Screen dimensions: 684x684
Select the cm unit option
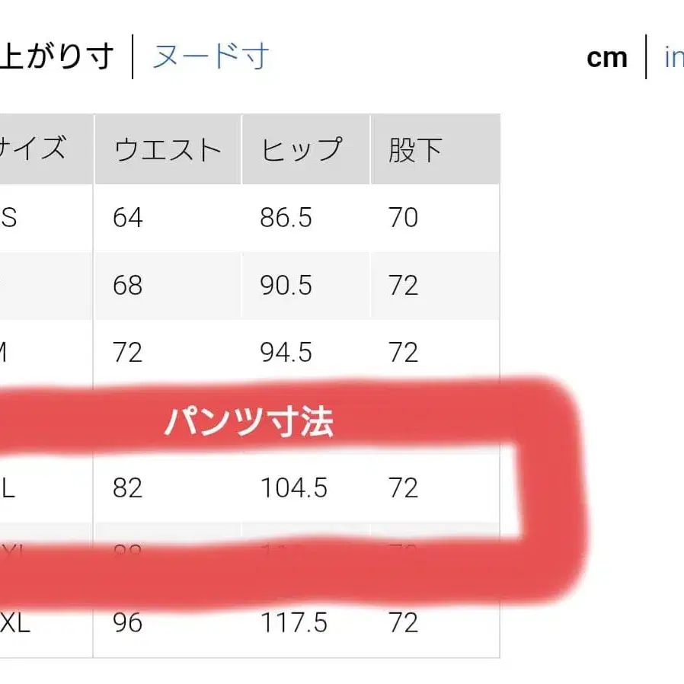pyautogui.click(x=606, y=55)
